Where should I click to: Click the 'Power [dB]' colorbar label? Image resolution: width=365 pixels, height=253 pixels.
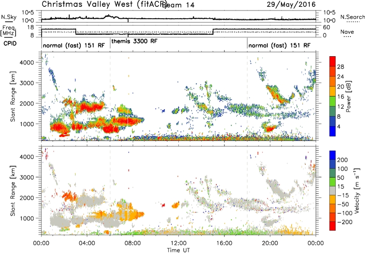point(348,96)
